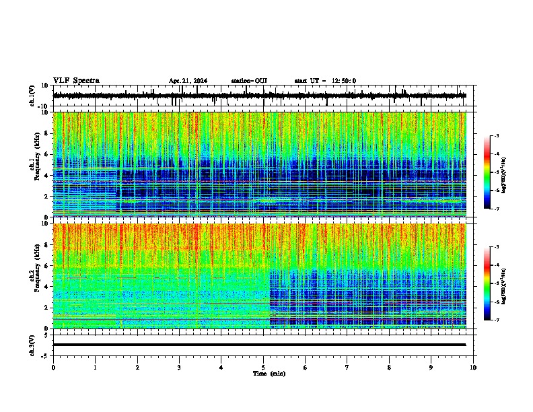Click the 6 kHz tick on ch.1 spectrogram
Screen dimensions: 533x412
coord(46,154)
